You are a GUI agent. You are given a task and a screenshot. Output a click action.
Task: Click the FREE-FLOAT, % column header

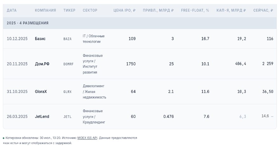(195, 10)
